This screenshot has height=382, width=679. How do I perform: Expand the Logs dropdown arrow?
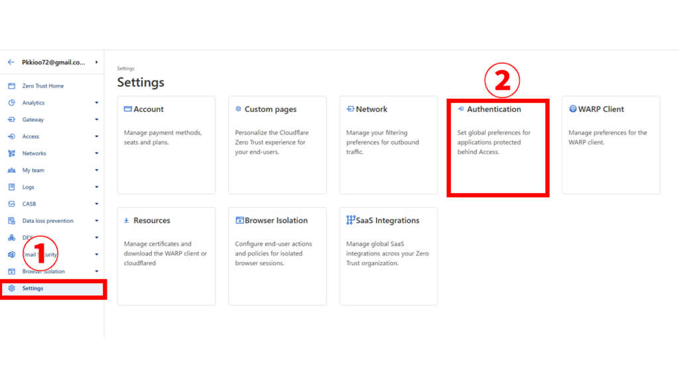pyautogui.click(x=97, y=188)
